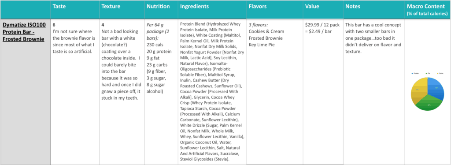Select the Fat legend dot
451x165 pixels.
(425, 73)
